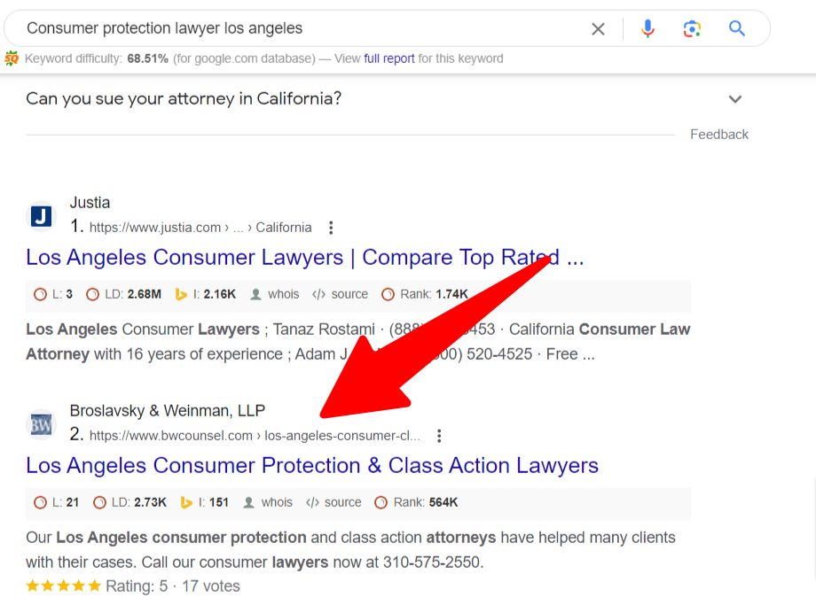This screenshot has height=605, width=816.
Task: Click the Justia favicon icon
Action: (42, 215)
